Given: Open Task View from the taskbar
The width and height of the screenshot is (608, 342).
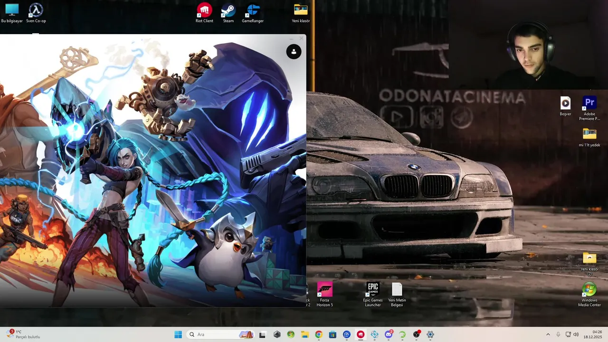Looking at the screenshot, I should pyautogui.click(x=262, y=334).
